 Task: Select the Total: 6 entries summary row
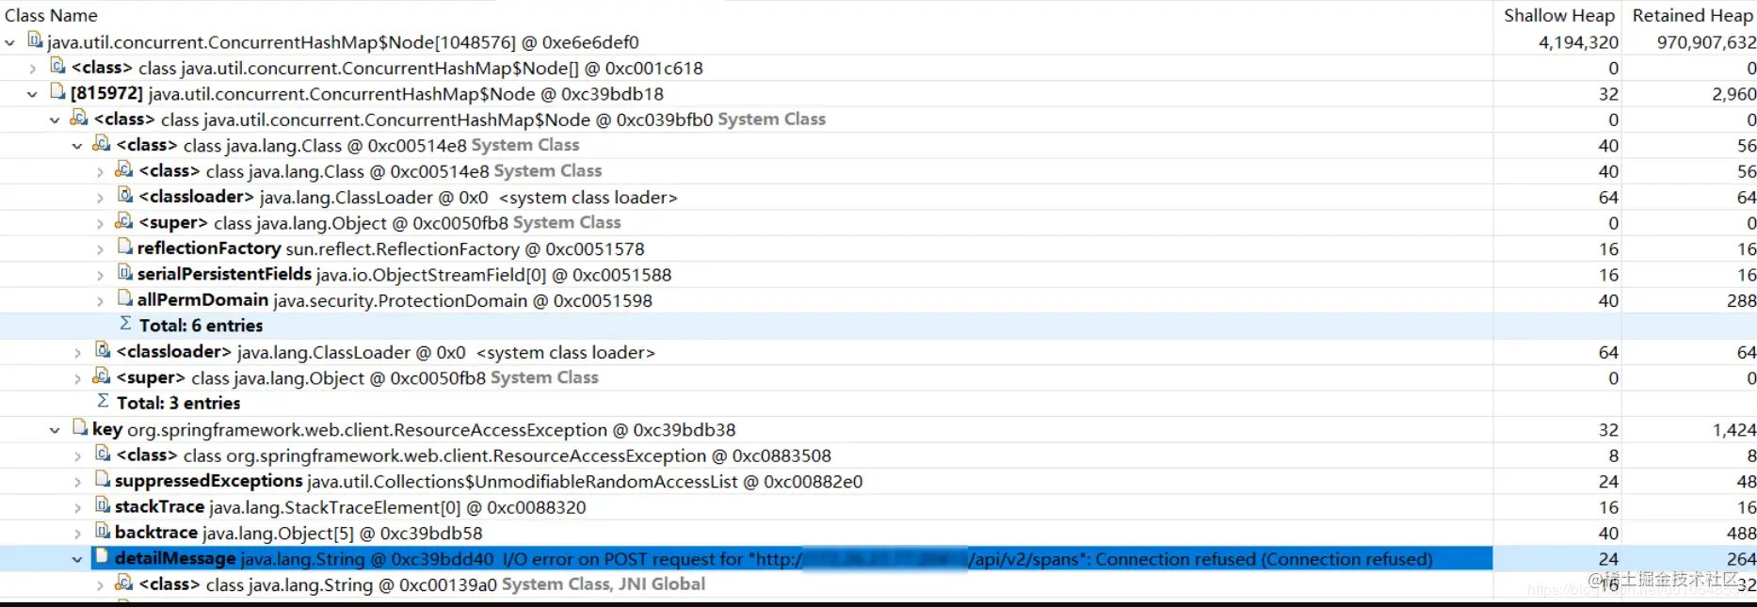(878, 326)
